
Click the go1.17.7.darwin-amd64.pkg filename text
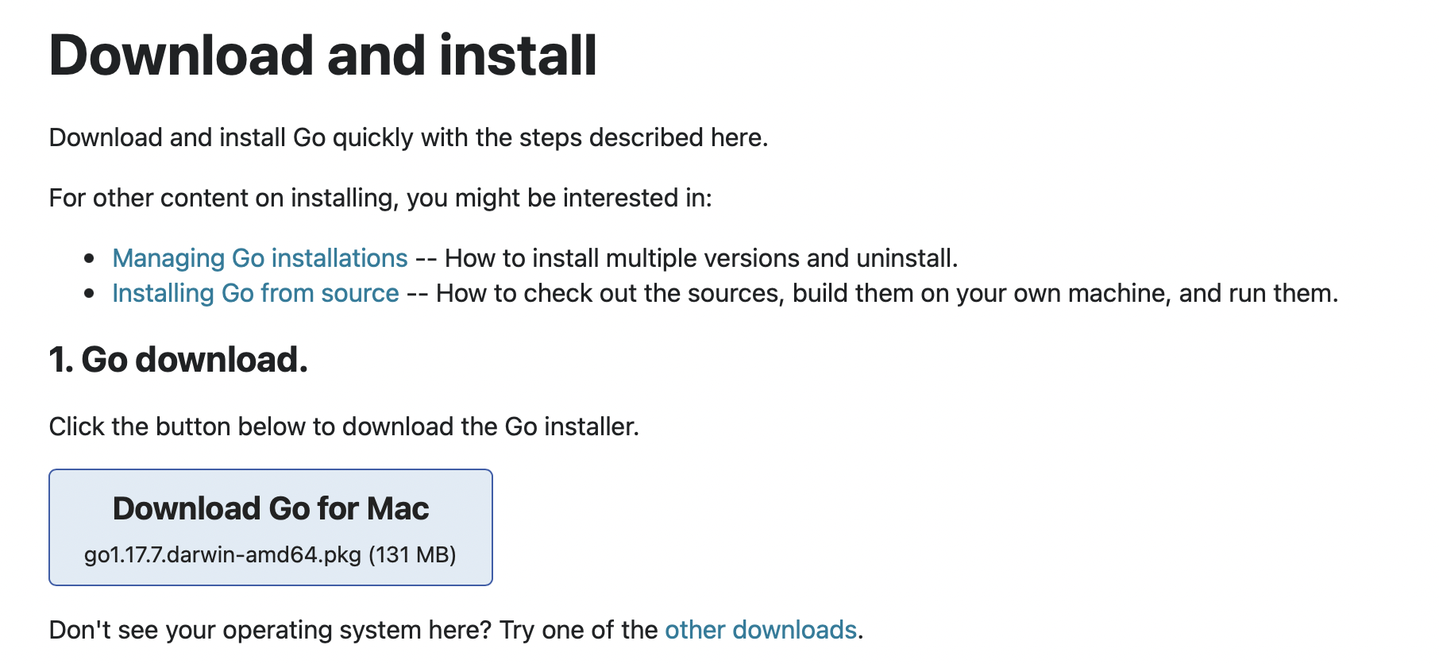[222, 554]
